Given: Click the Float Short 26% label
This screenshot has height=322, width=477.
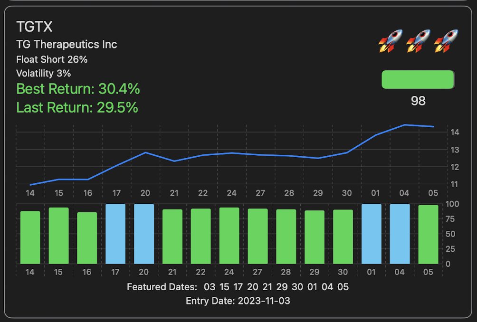Looking at the screenshot, I should pos(52,59).
